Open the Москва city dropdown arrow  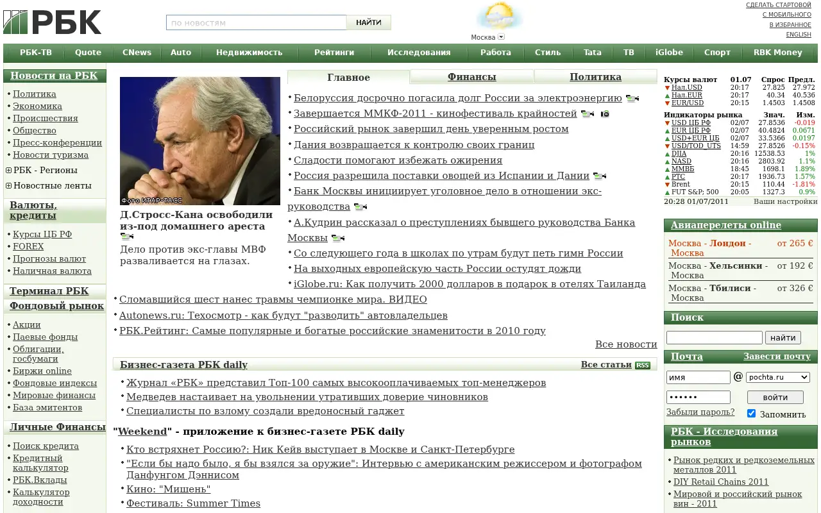pos(501,37)
